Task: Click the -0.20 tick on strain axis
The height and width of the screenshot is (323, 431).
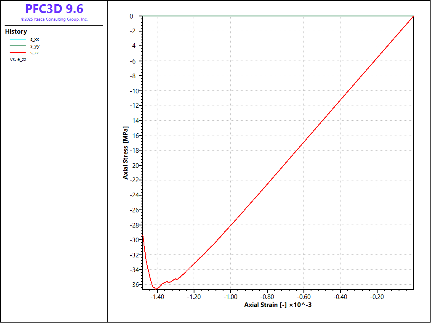Action: 377,297
